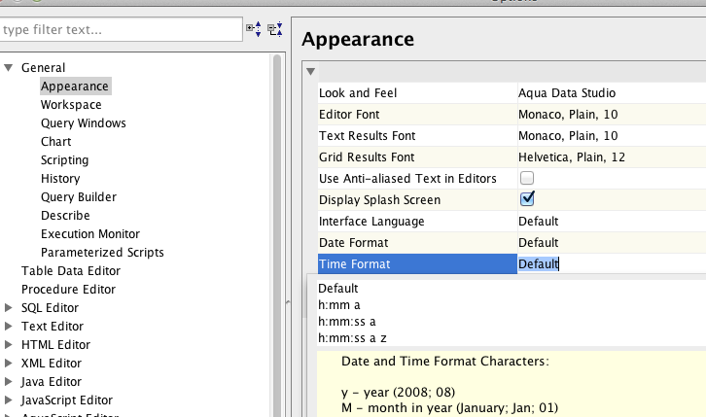The height and width of the screenshot is (417, 706).
Task: Collapse the General tree node
Action: (8, 68)
